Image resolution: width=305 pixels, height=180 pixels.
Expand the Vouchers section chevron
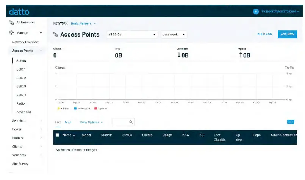point(41,155)
